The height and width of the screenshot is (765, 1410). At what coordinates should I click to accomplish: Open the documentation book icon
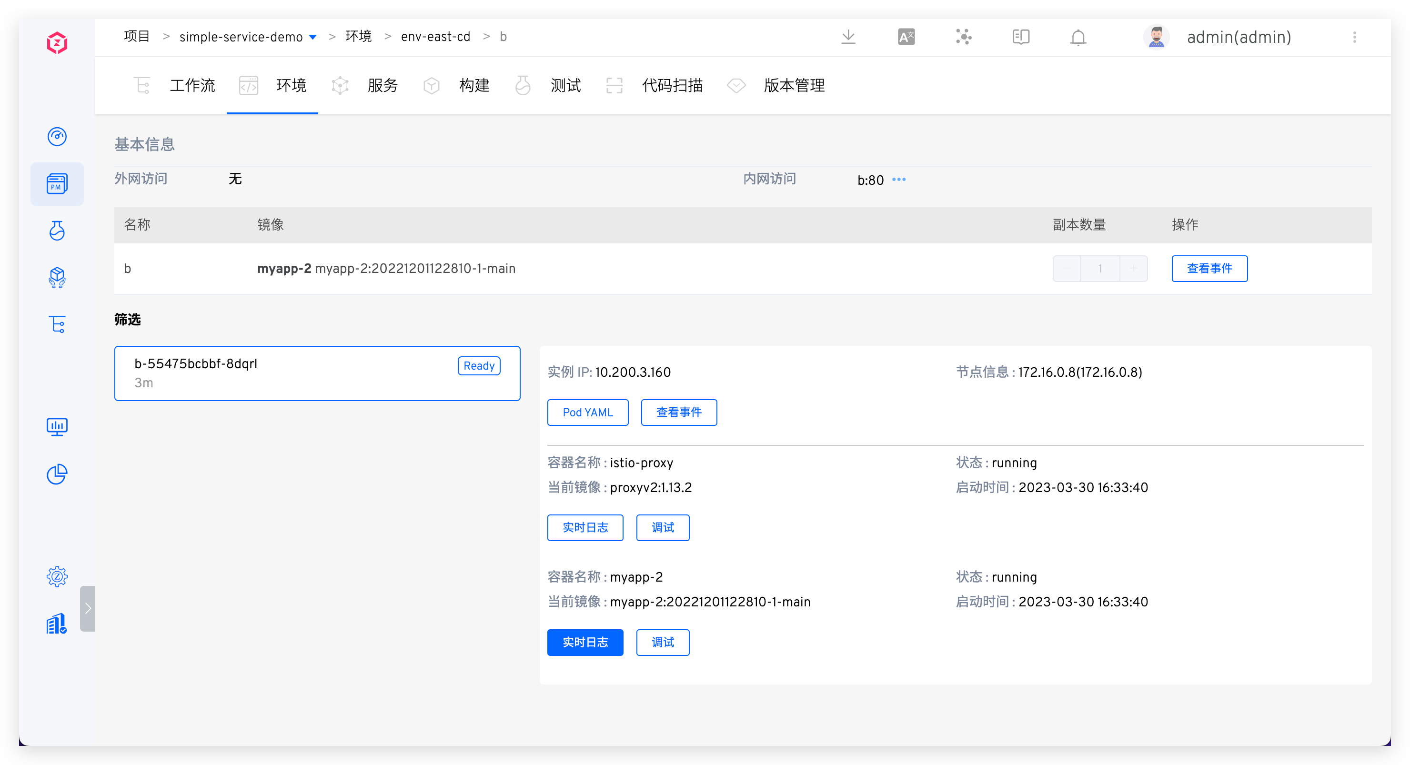[x=1020, y=37]
